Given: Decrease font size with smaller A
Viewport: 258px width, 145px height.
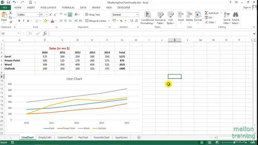Looking at the screenshot, I should [x=55, y=14].
